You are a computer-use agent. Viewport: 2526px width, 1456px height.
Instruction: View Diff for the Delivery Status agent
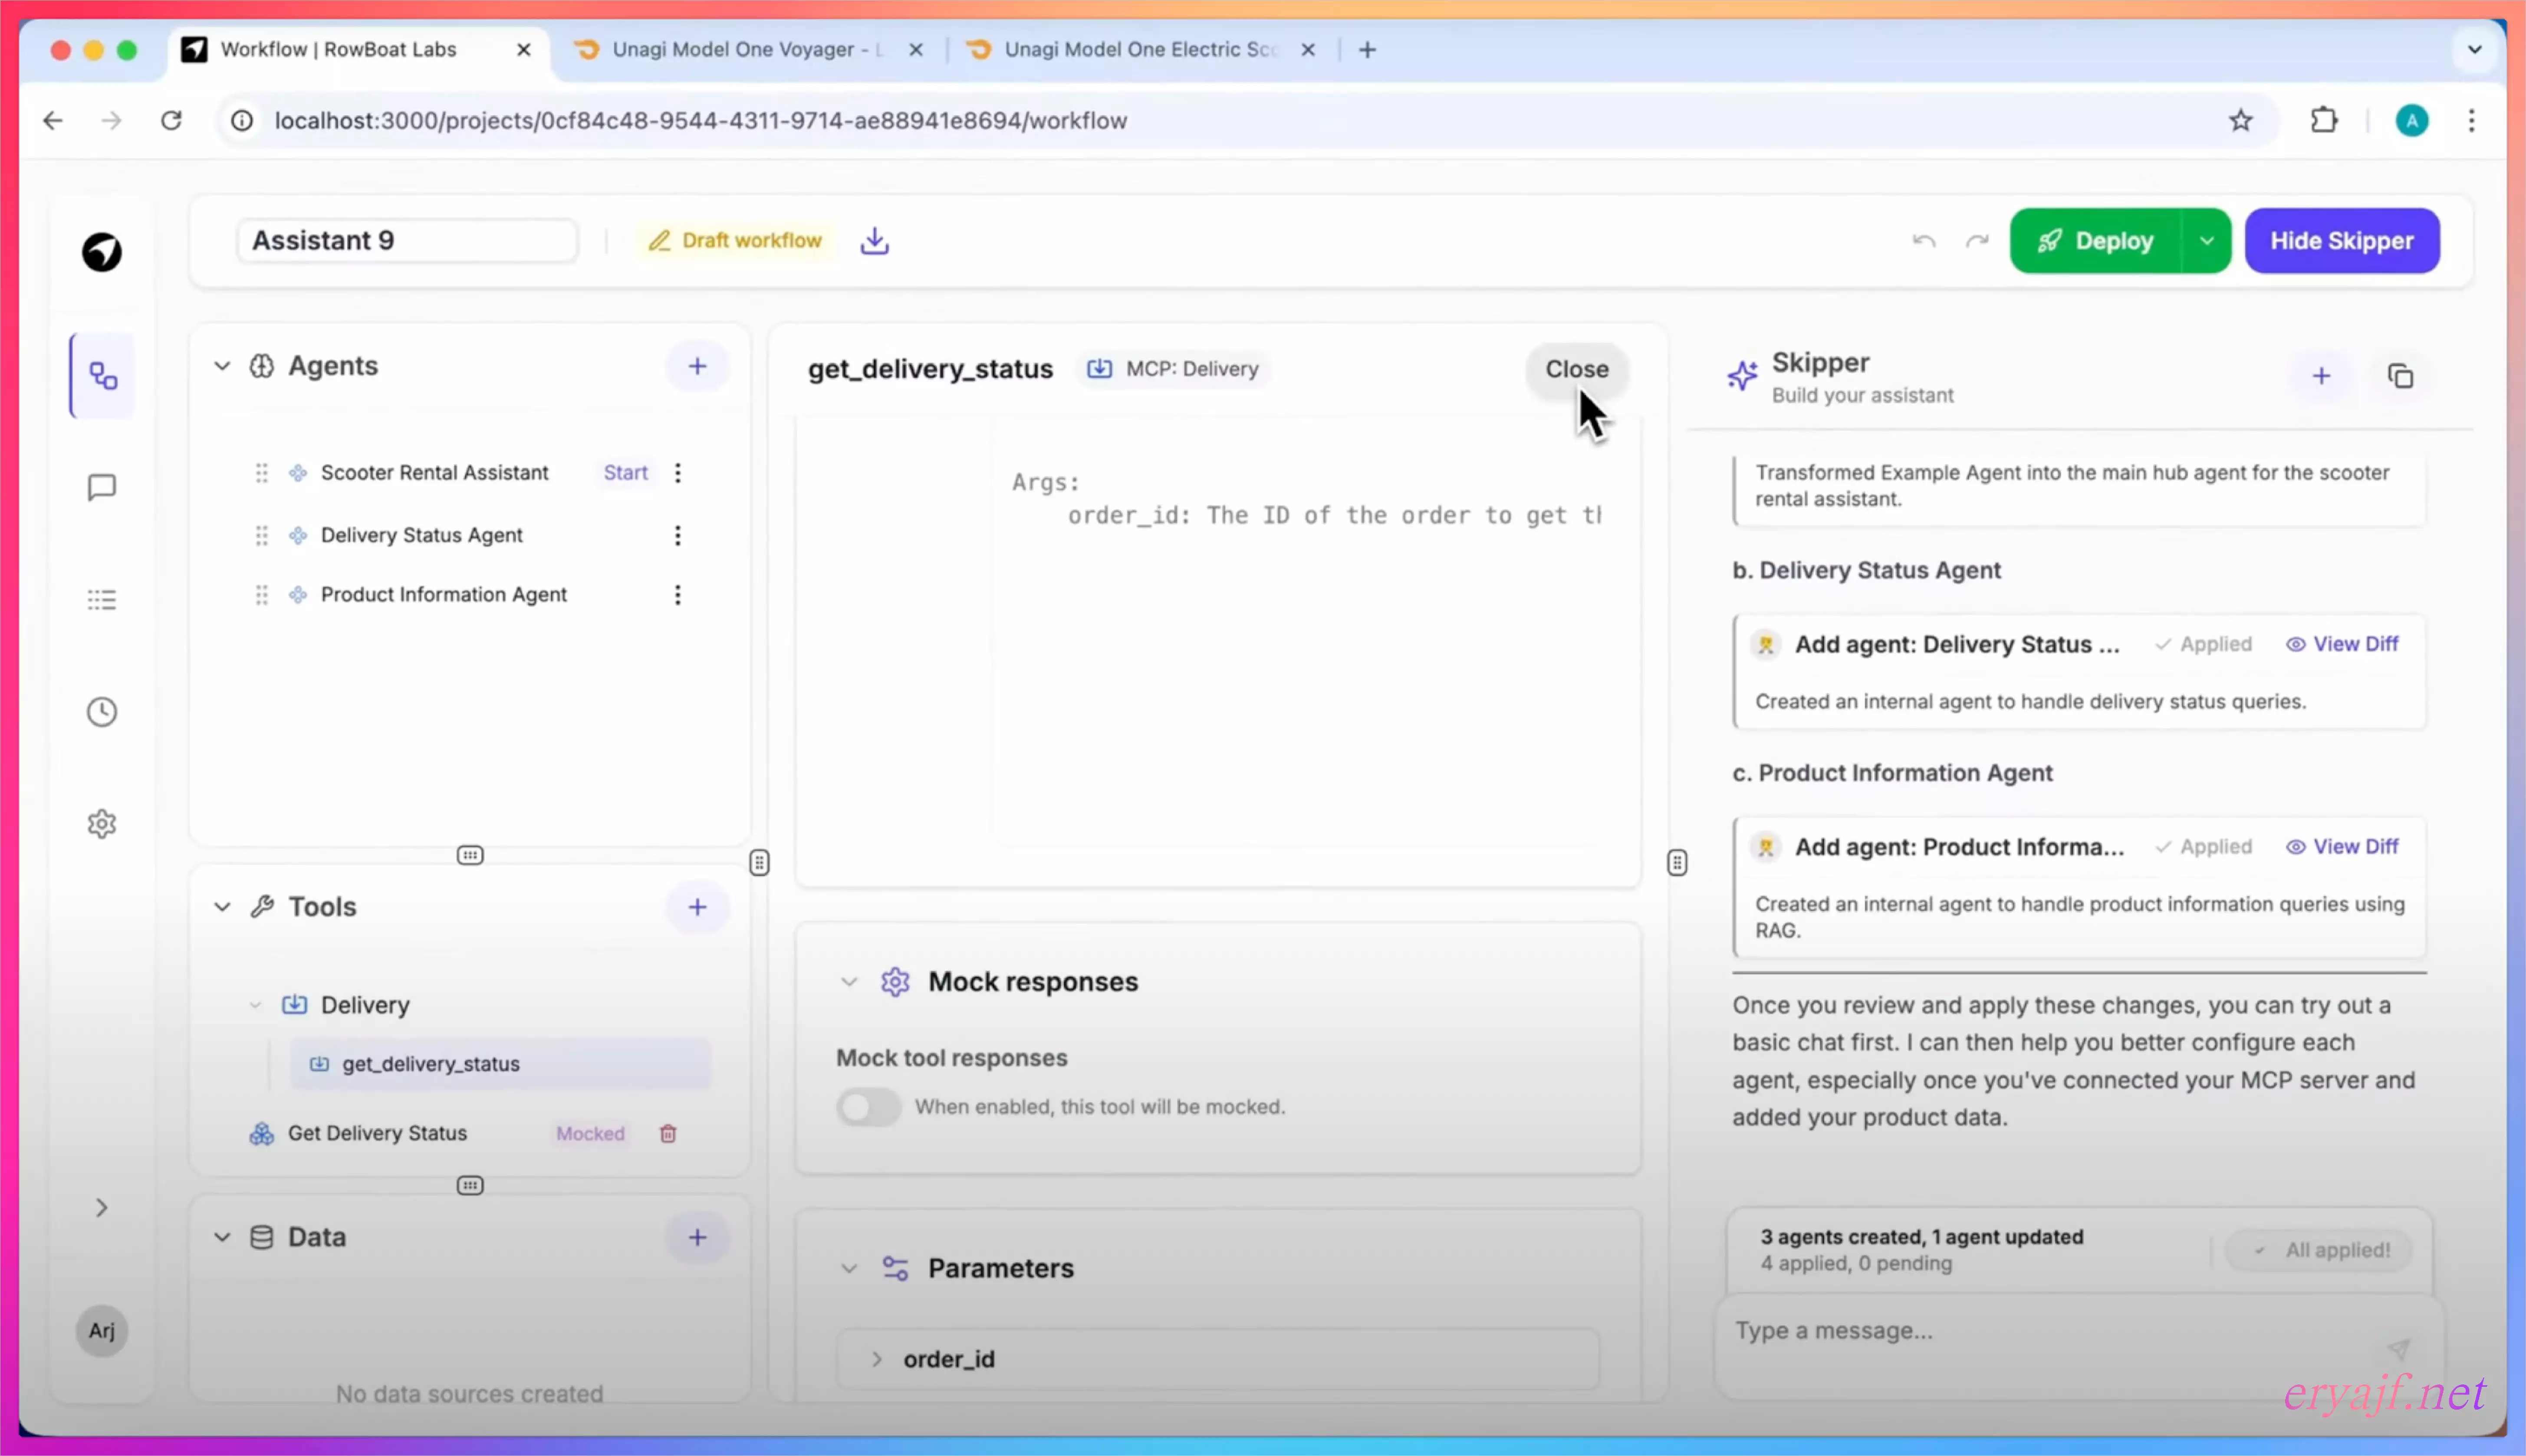pos(2342,644)
